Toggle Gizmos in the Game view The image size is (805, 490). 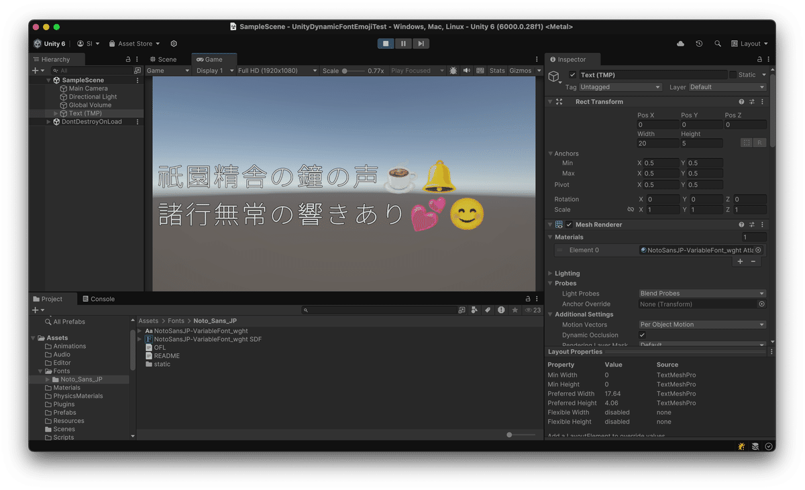[520, 70]
